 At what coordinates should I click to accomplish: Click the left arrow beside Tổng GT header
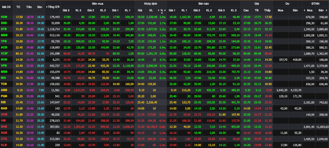point(47,7)
